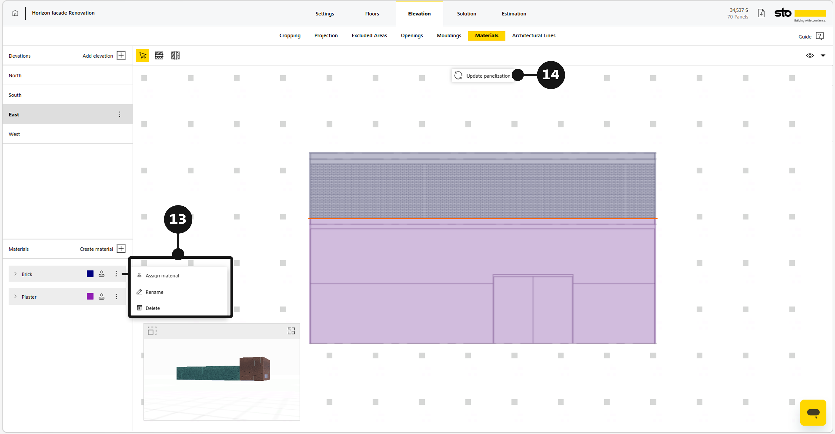Open the Plaster three-dot options menu

116,296
